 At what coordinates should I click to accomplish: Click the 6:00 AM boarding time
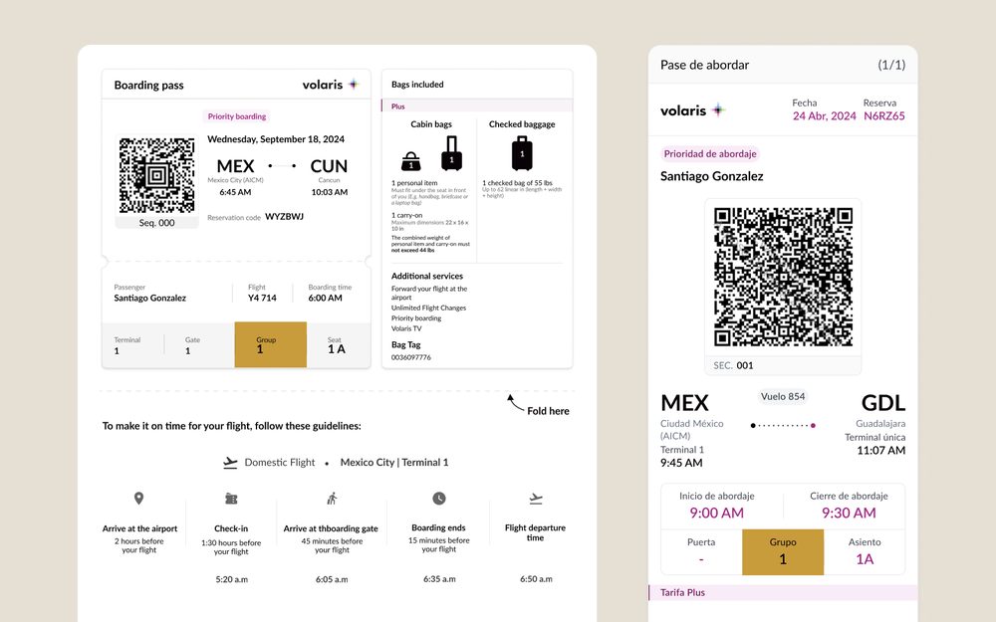(x=326, y=298)
